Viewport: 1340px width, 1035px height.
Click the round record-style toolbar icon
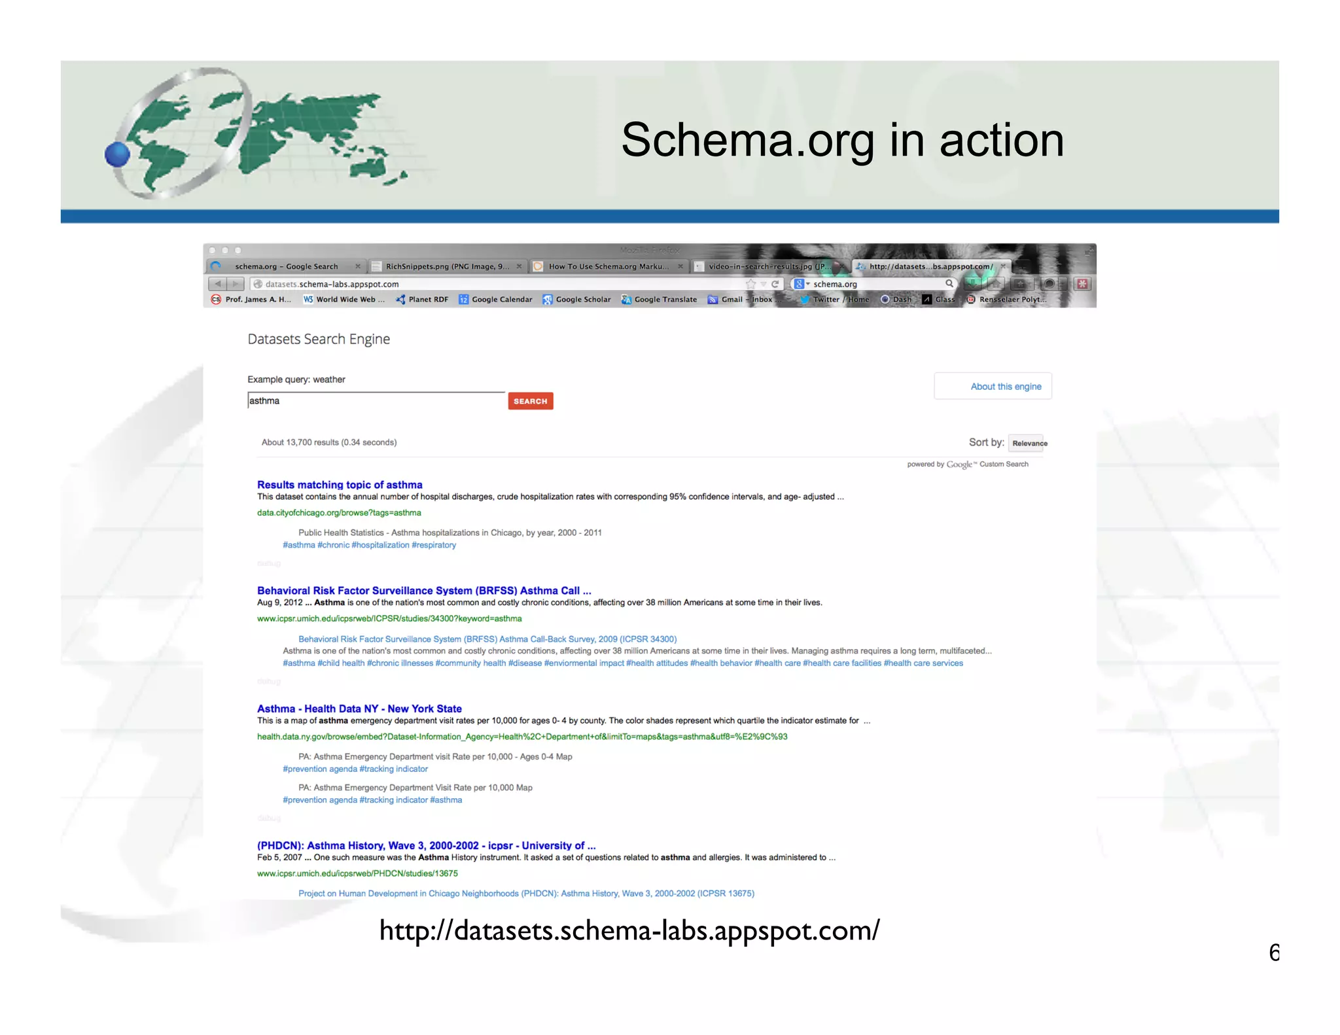pyautogui.click(x=1049, y=284)
